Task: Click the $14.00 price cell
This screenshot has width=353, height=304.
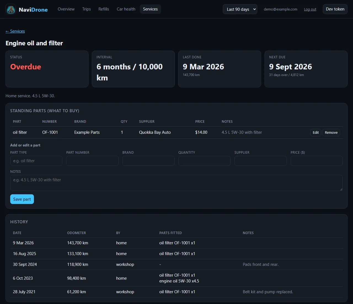Action: tap(201, 132)
